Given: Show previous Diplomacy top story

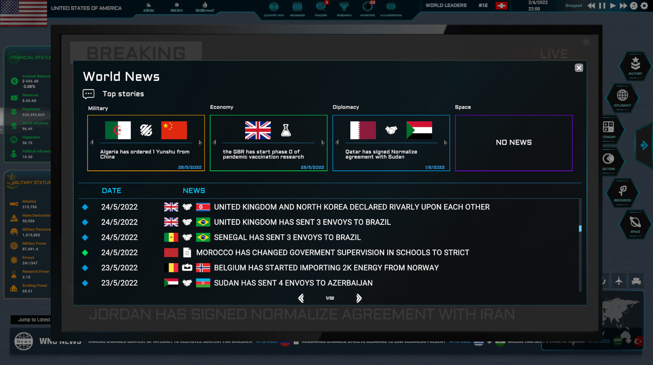Looking at the screenshot, I should [x=337, y=143].
